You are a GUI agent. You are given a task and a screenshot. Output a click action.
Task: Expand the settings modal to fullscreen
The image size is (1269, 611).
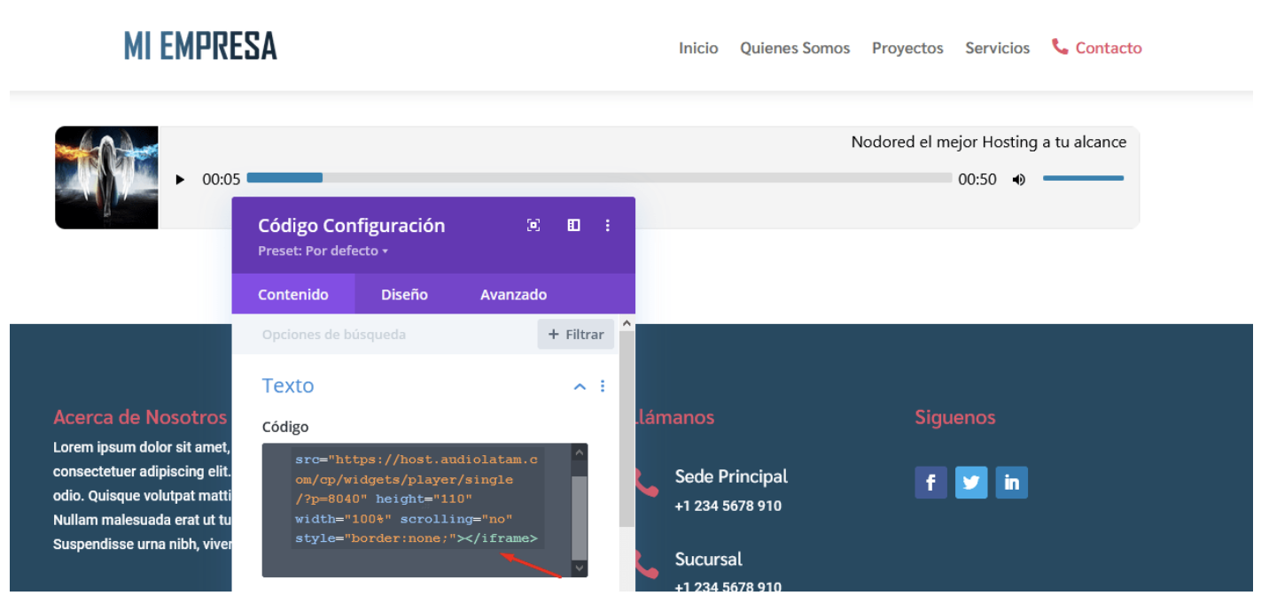tap(533, 225)
